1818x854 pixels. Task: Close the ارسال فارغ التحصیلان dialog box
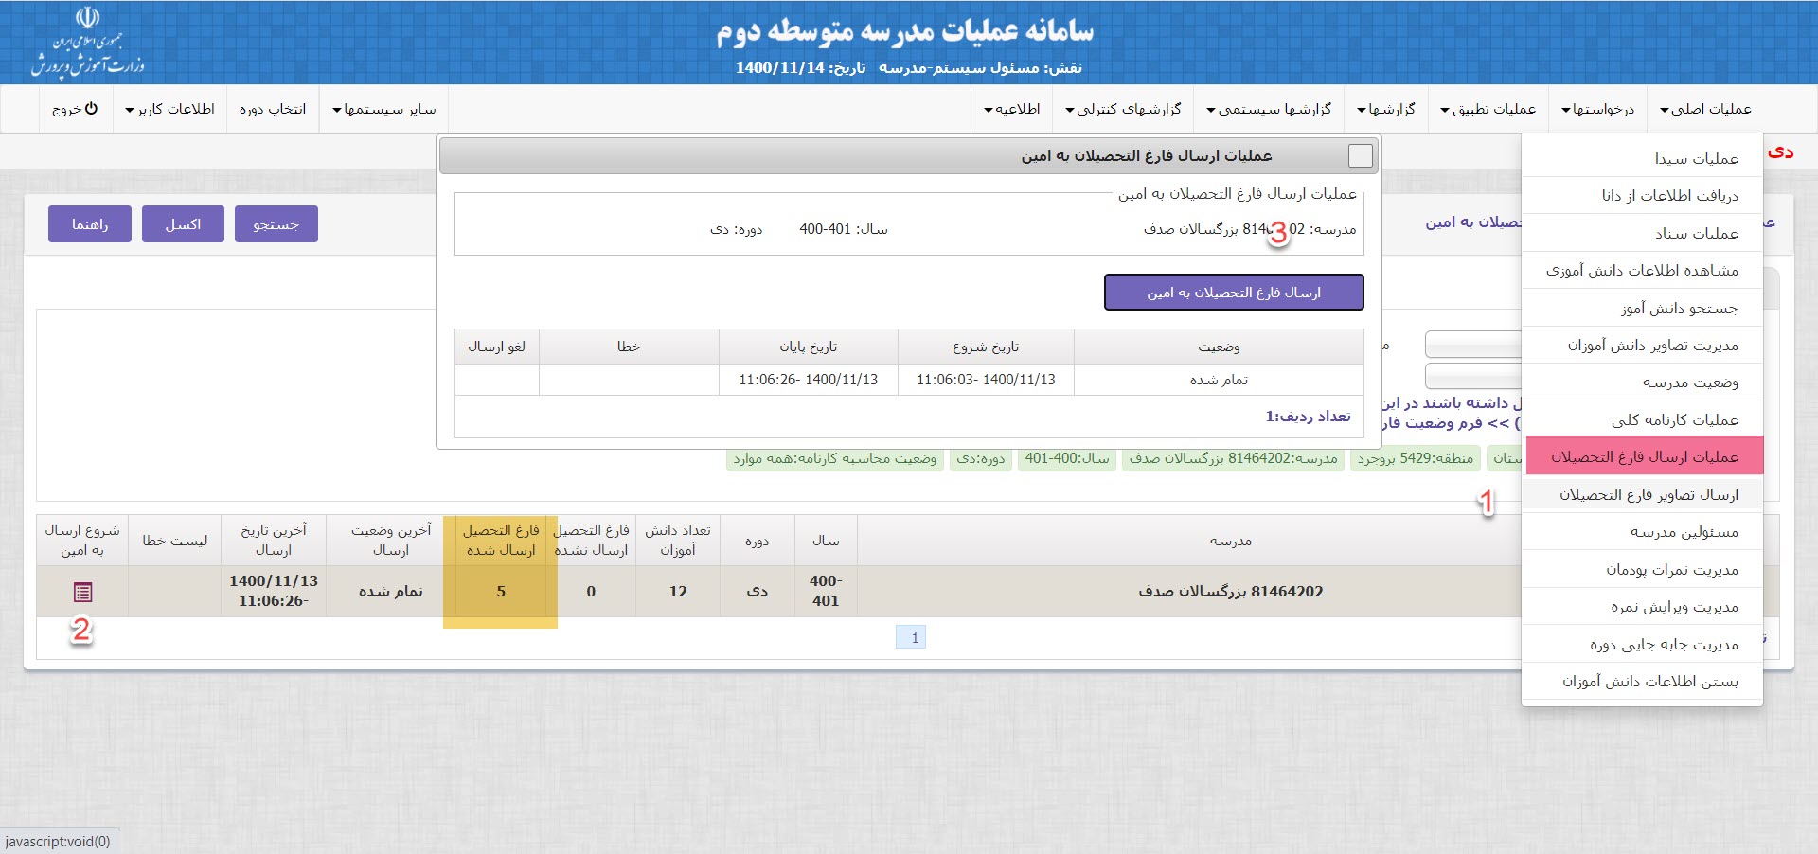1360,156
